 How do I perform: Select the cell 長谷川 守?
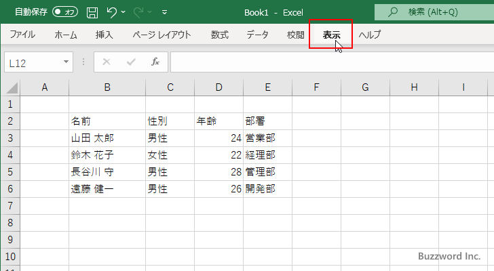coord(107,172)
